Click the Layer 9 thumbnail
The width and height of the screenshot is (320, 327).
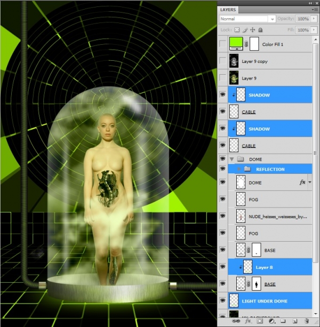234,78
